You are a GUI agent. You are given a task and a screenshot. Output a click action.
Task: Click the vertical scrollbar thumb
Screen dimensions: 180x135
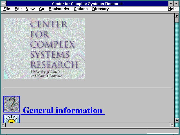pos(177,20)
